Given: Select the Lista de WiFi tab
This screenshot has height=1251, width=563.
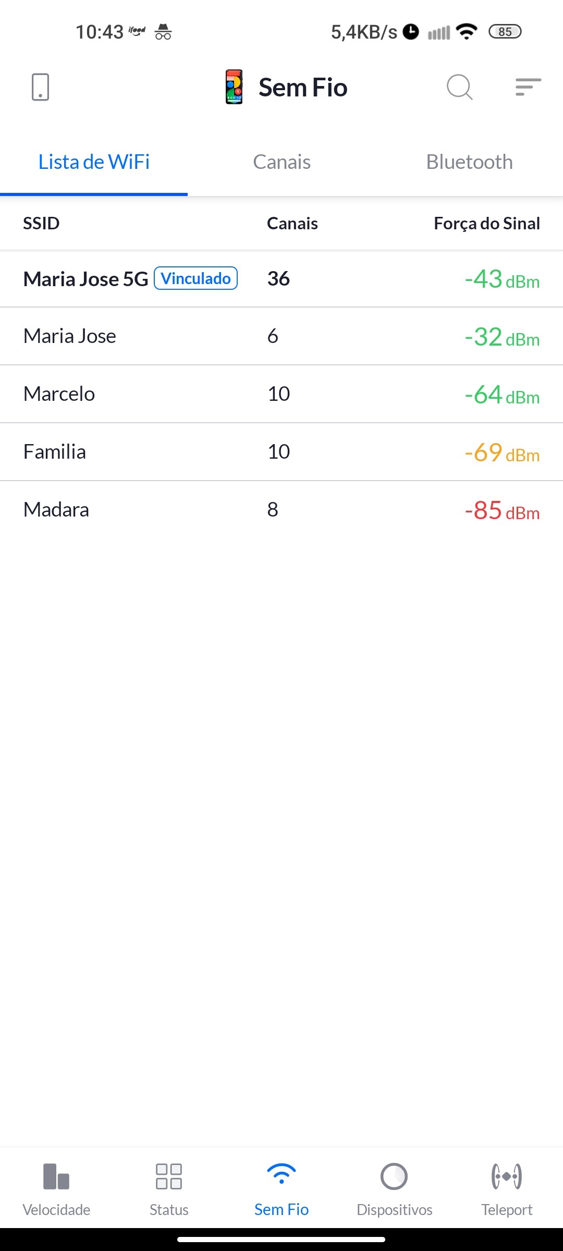Looking at the screenshot, I should 94,162.
